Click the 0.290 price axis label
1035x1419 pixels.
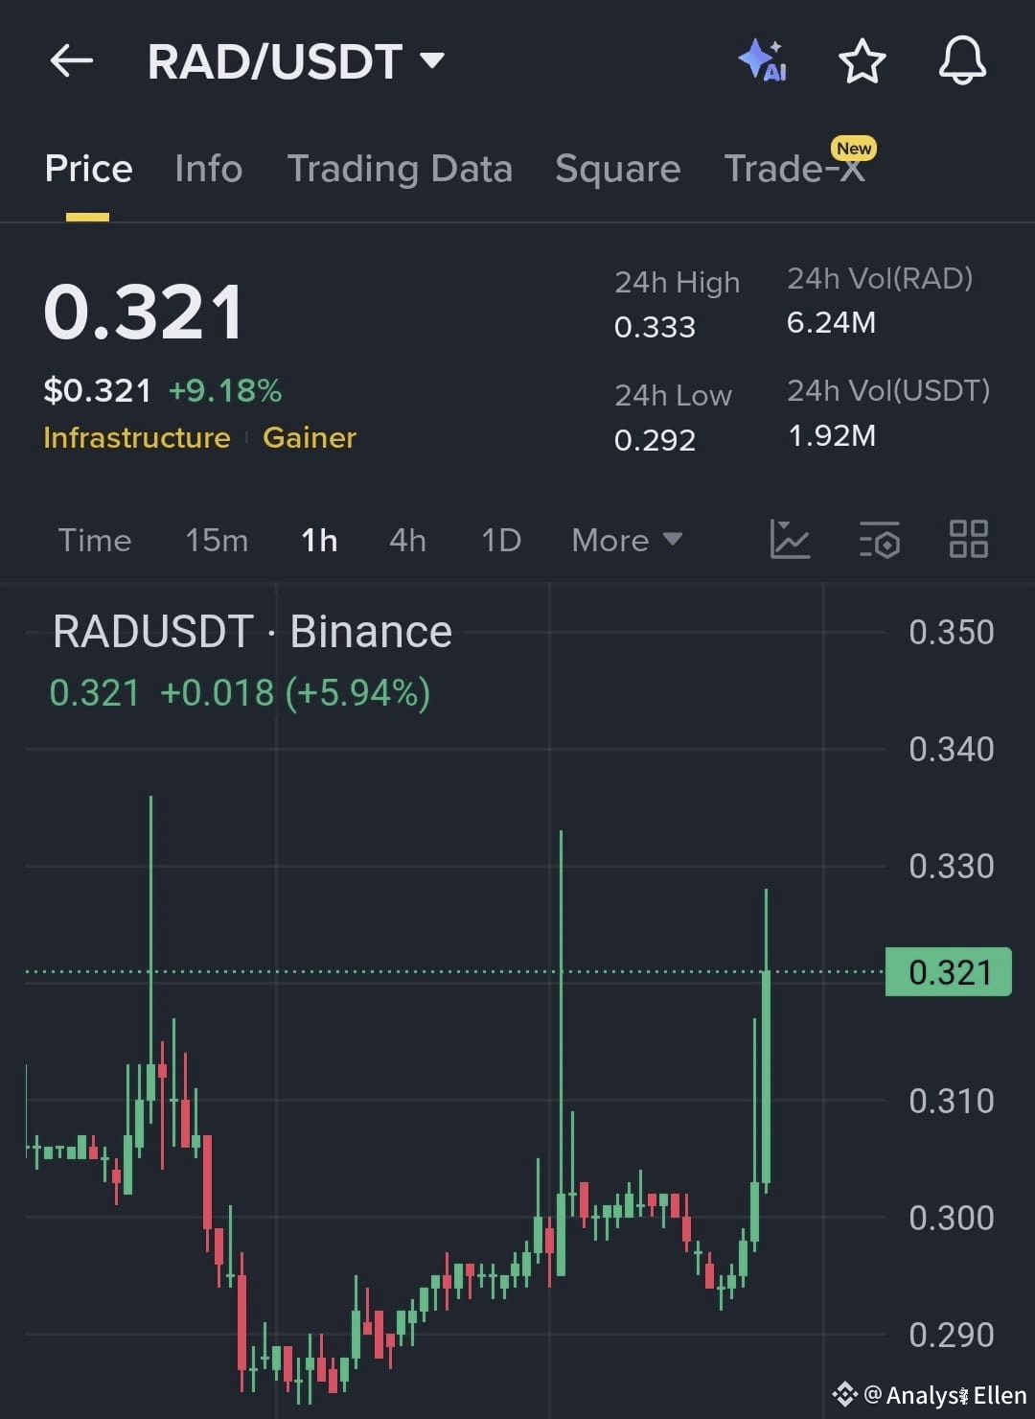pyautogui.click(x=952, y=1336)
